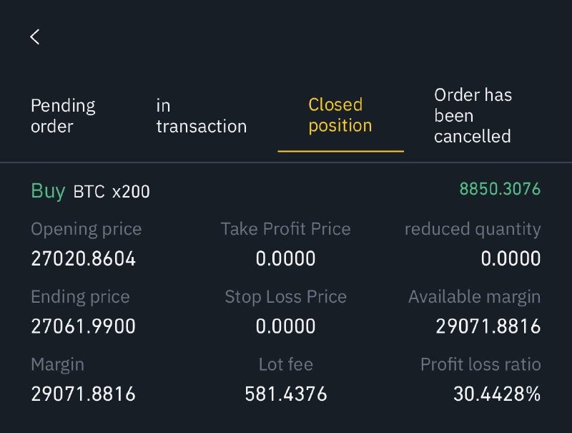572x433 pixels.
Task: Click the Buy BTC x200 label
Action: tap(91, 191)
